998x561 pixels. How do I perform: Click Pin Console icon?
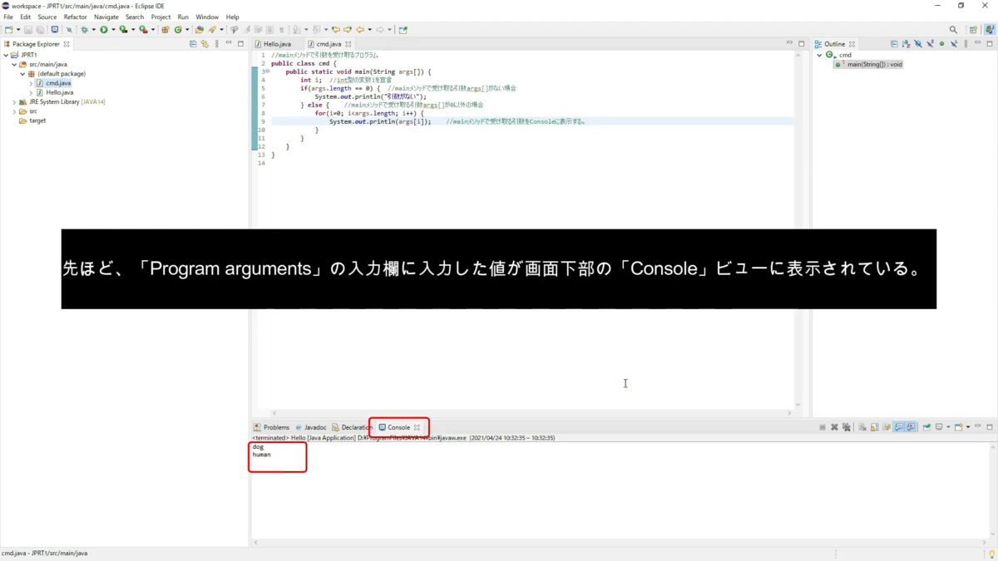click(926, 426)
